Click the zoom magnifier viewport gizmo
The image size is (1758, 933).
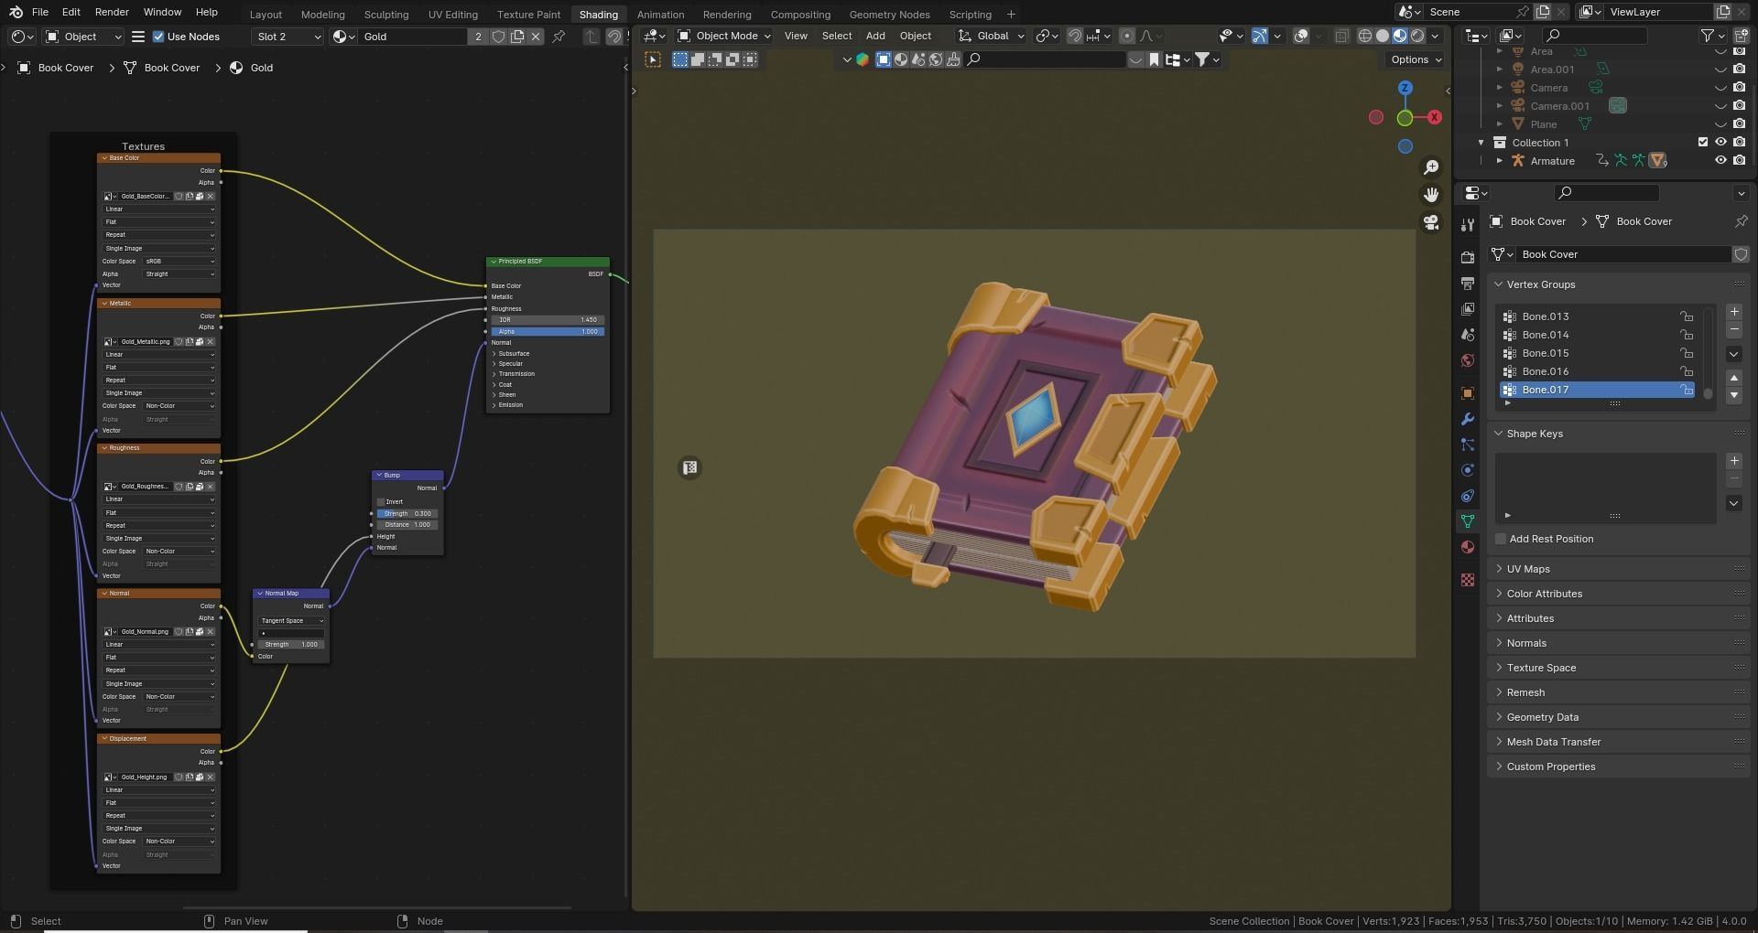(1431, 167)
